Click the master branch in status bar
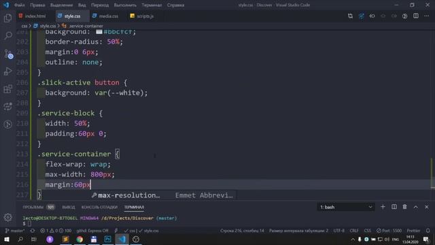 pyautogui.click(x=15, y=231)
